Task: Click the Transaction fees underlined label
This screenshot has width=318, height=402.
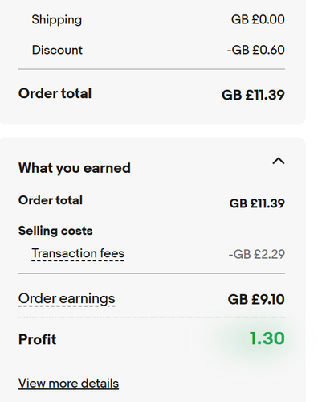Action: [78, 253]
